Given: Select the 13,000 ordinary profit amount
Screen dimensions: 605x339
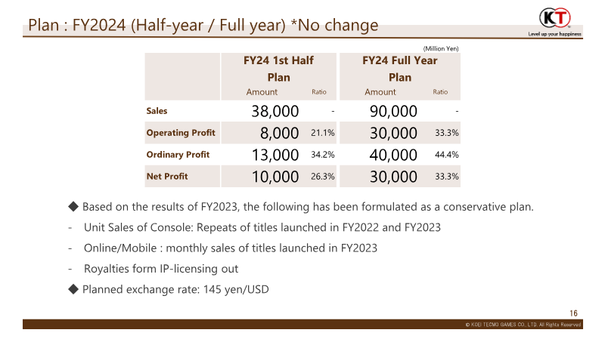Looking at the screenshot, I should coord(275,156).
